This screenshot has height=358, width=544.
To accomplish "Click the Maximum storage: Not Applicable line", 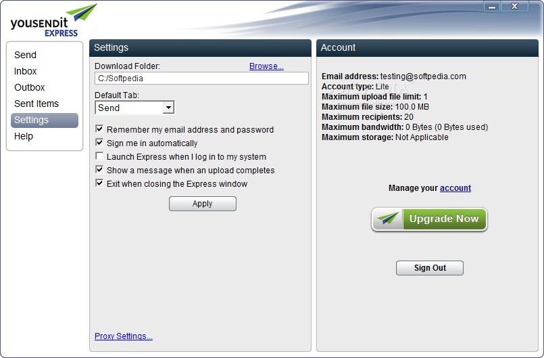I will pos(385,137).
